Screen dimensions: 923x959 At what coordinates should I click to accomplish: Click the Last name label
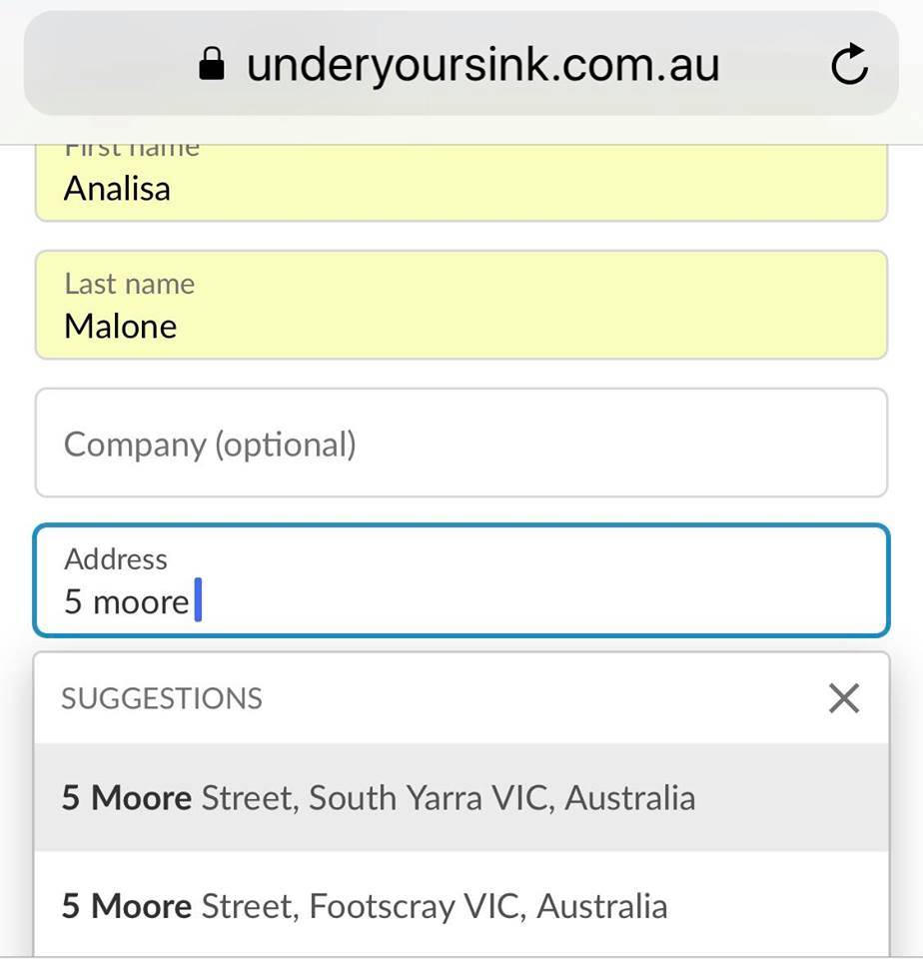(x=130, y=284)
